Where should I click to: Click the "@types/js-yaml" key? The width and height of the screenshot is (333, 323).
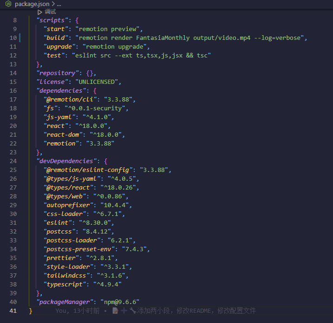[x=72, y=179]
